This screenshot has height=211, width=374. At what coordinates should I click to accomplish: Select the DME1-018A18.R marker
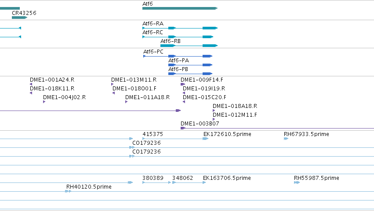[214, 111]
